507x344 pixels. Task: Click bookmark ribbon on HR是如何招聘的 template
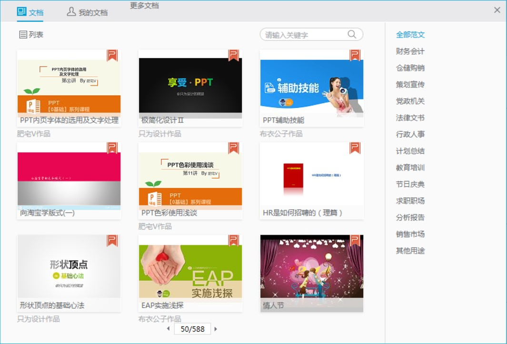pos(355,148)
